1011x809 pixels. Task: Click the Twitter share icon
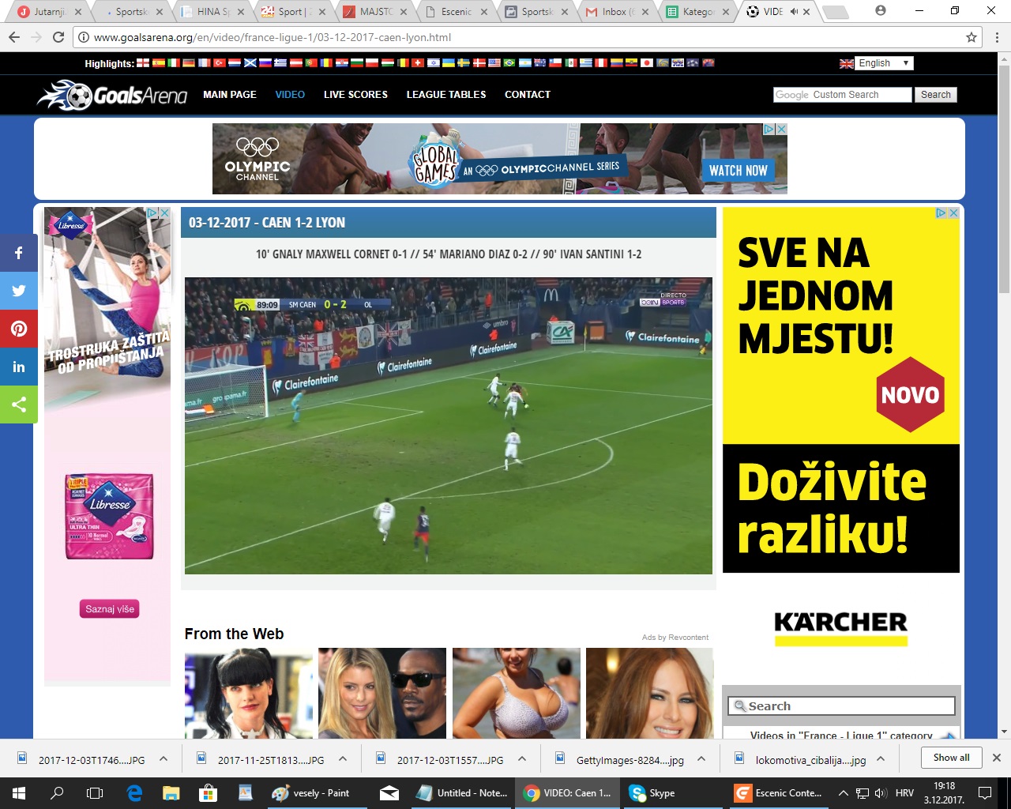pos(19,291)
